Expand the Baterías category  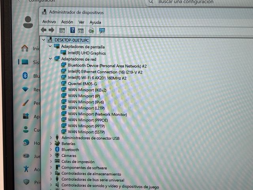pyautogui.click(x=51, y=143)
